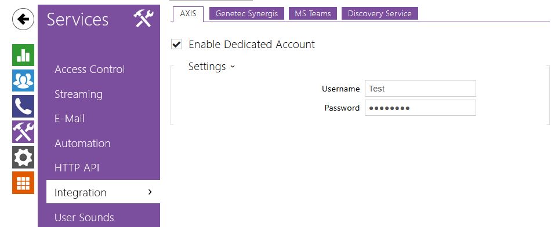The height and width of the screenshot is (227, 551).
Task: Open the Streaming menu item
Action: coord(79,94)
